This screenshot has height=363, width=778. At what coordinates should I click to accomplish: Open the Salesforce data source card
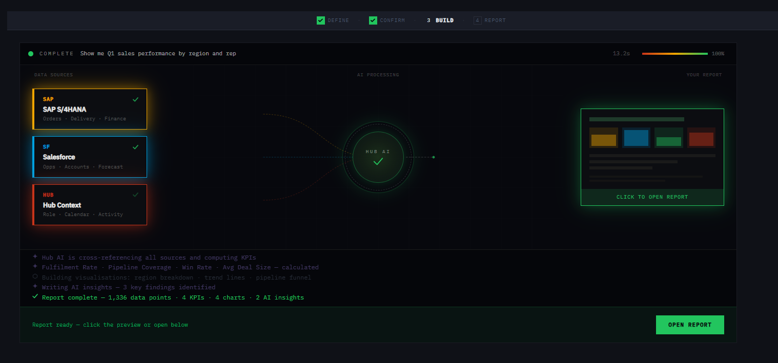90,157
